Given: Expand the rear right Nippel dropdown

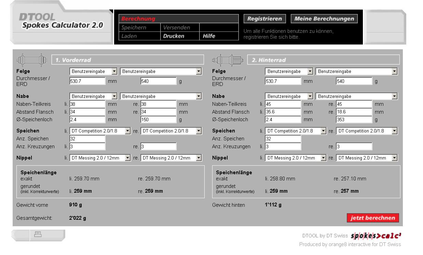Looking at the screenshot, I should pos(367,158).
